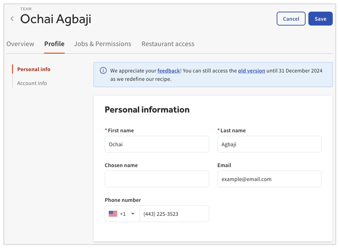Switch to the Restaurant access tab
The height and width of the screenshot is (248, 339).
coord(168,44)
